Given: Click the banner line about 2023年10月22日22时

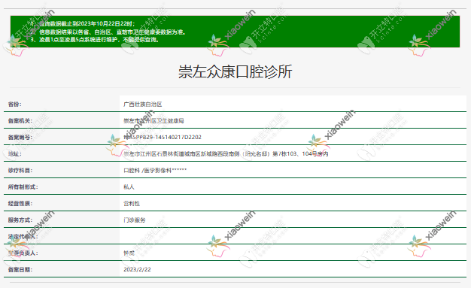Looking at the screenshot, I should pos(83,24).
